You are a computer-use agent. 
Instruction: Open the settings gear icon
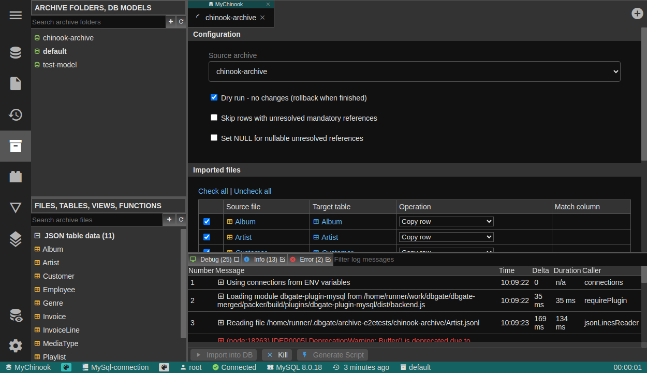16,346
